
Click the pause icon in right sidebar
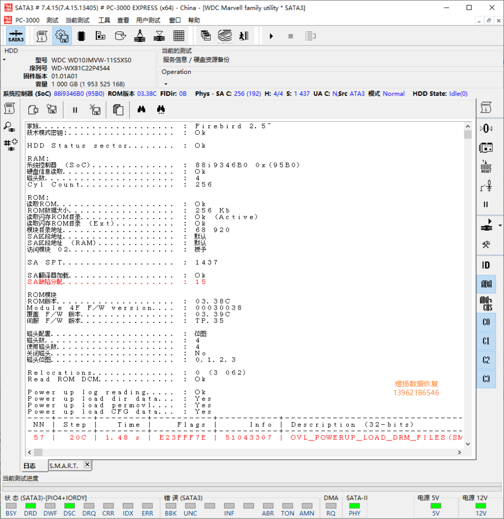click(486, 205)
